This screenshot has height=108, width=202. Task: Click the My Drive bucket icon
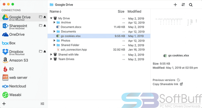(55, 18)
